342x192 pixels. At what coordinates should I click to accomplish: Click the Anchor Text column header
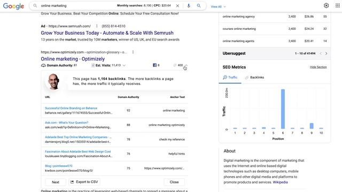pyautogui.click(x=177, y=97)
